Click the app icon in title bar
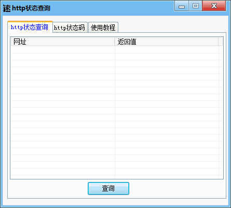The height and width of the screenshot is (208, 231). [x=7, y=8]
